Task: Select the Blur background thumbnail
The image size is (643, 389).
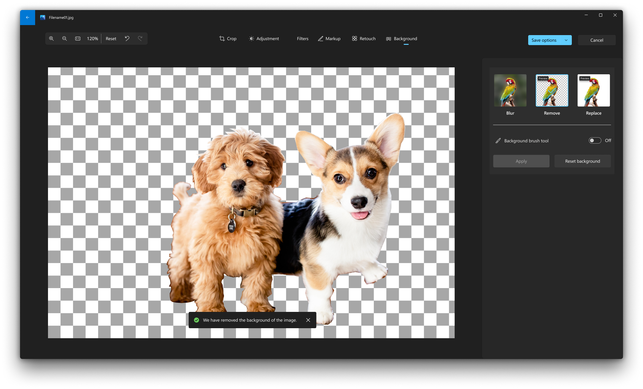Action: tap(510, 90)
